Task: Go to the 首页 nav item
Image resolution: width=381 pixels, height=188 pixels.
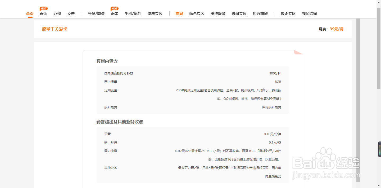Action: click(30, 14)
